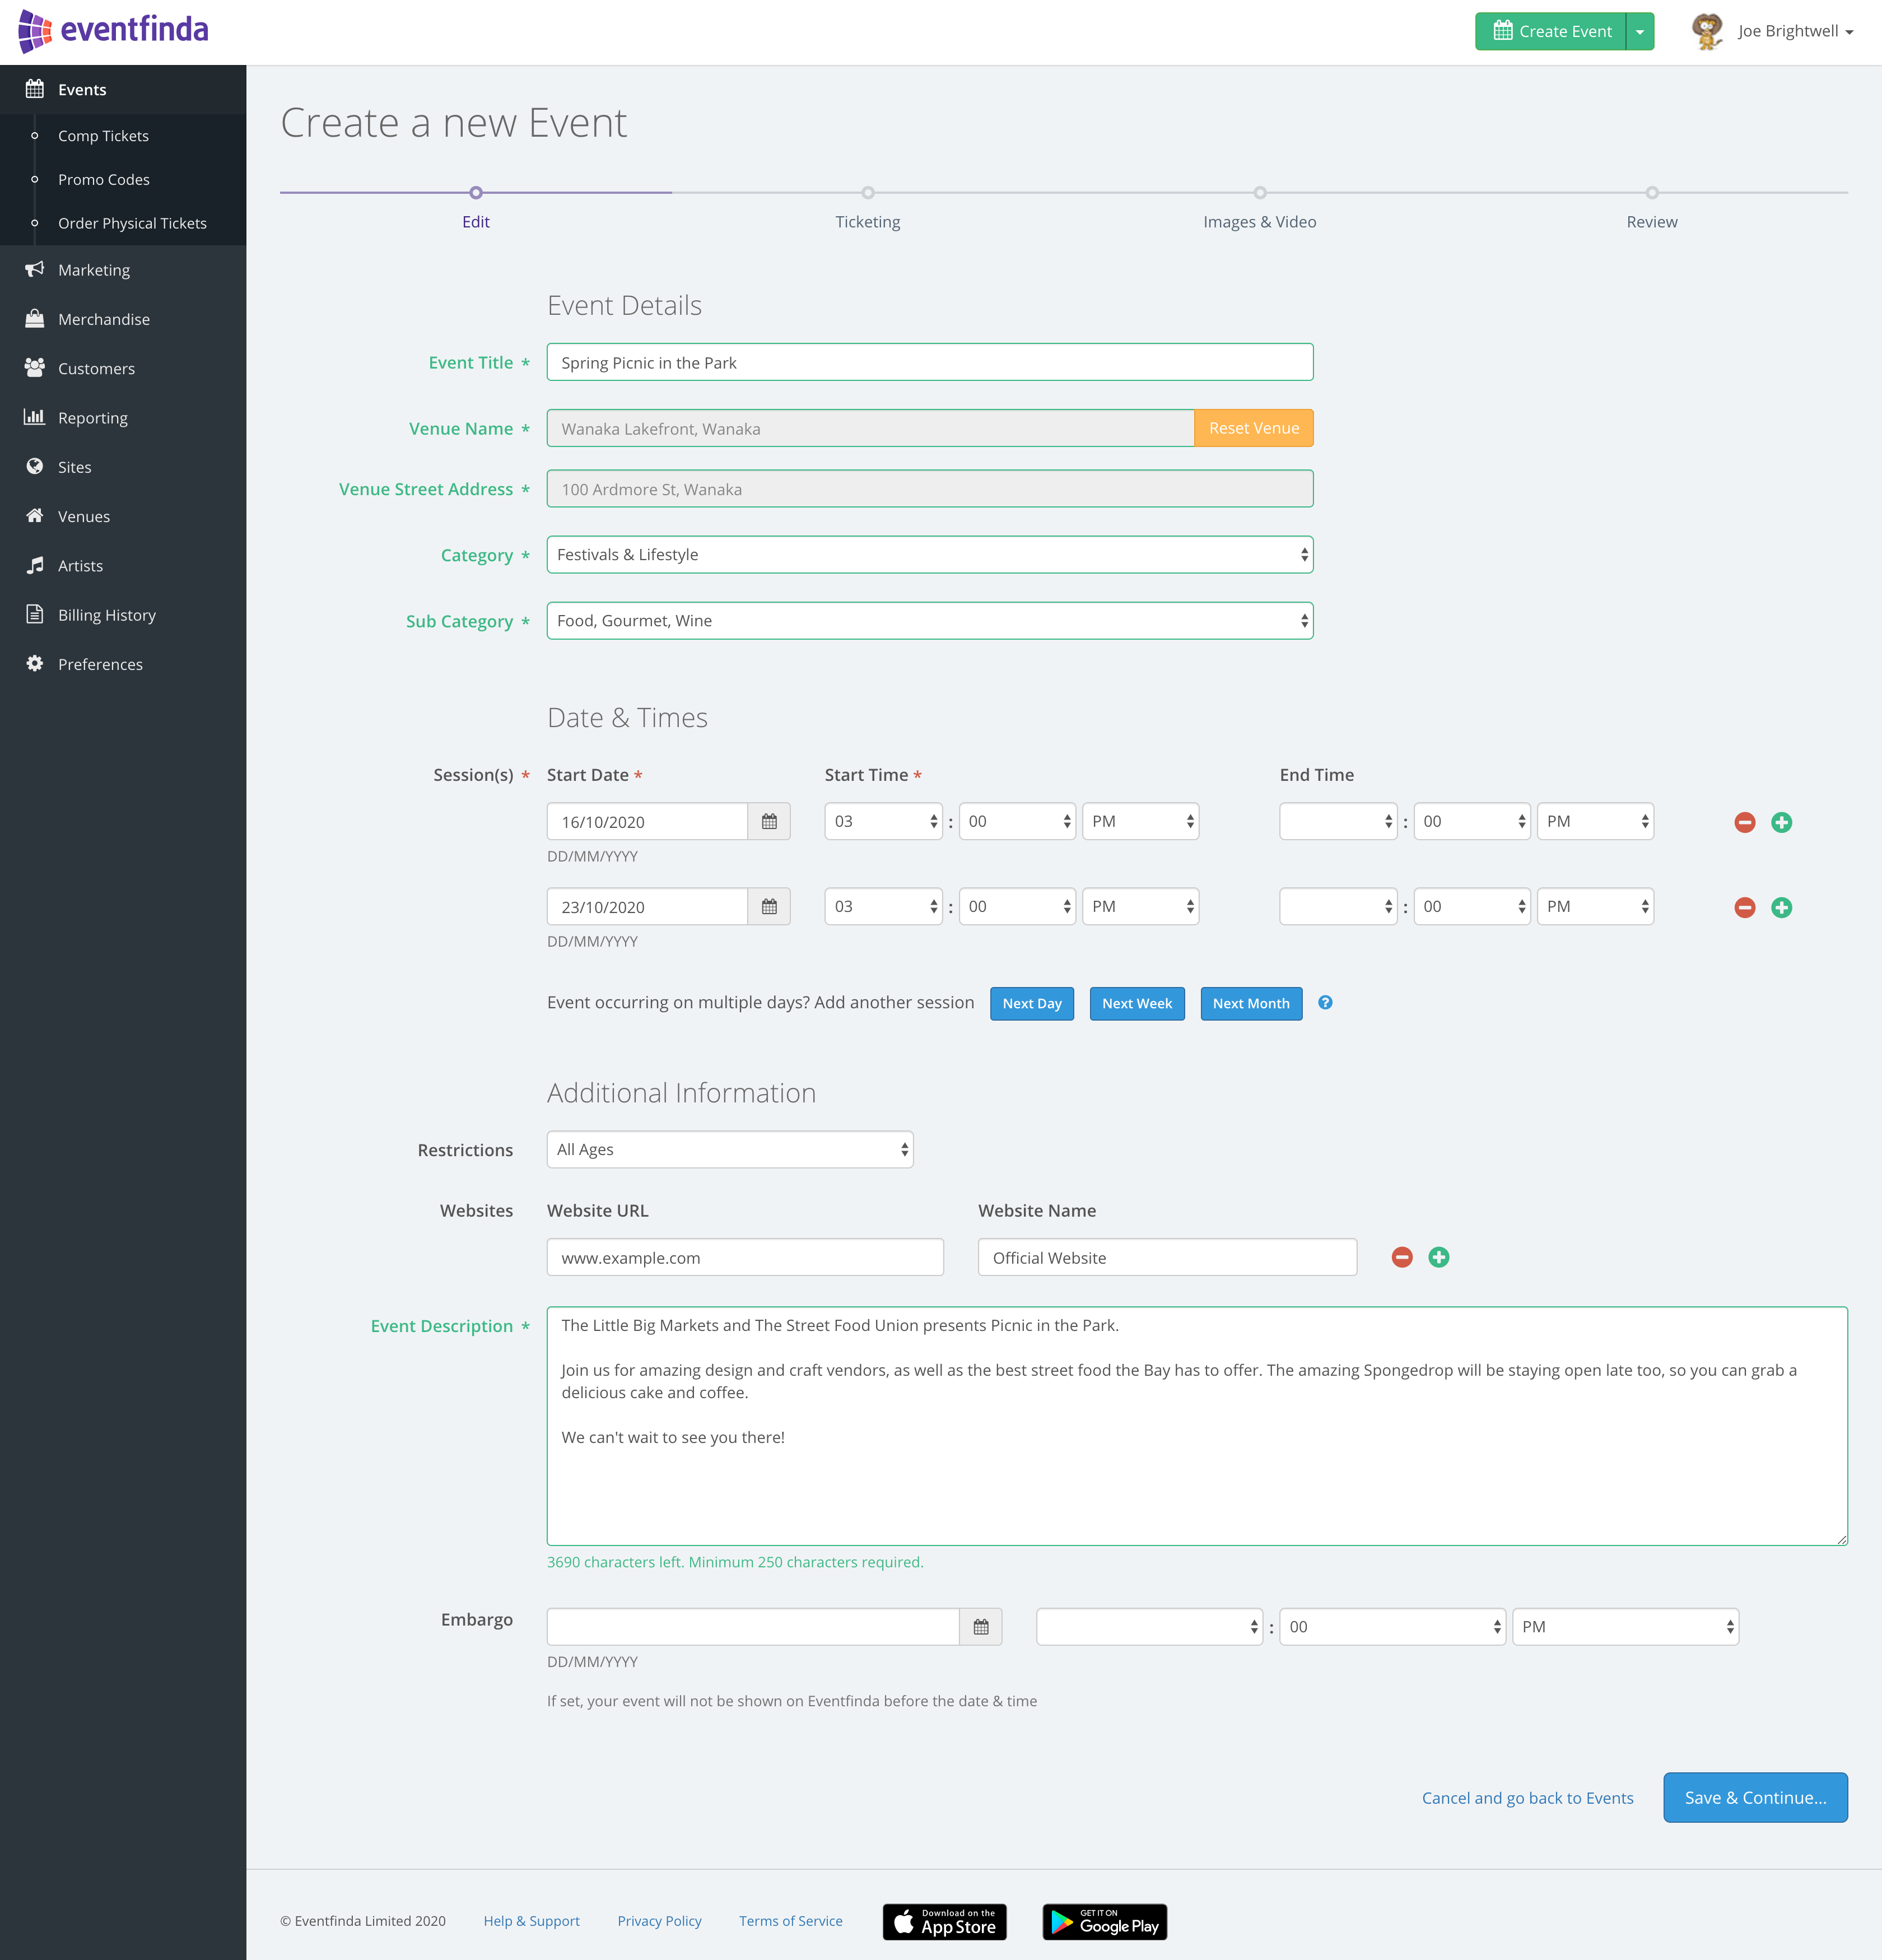Click the 23/10/2020 start date field

pos(647,907)
